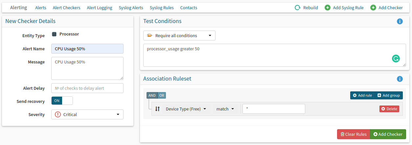Open the Severity Critical dropdown

point(87,114)
